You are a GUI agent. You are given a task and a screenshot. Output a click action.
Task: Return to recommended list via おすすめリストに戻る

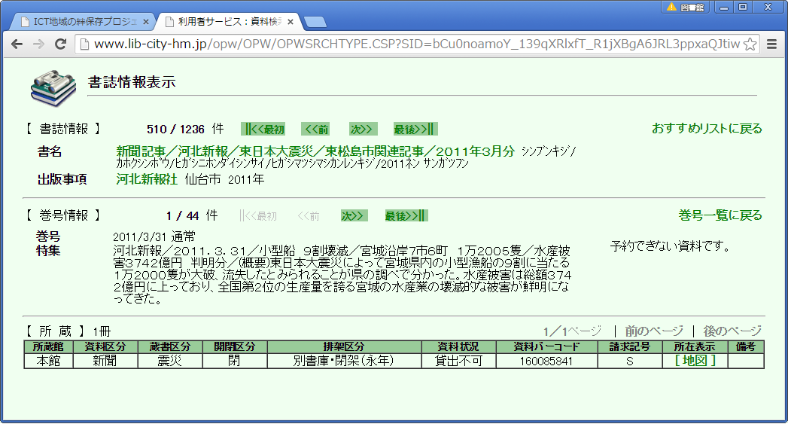[707, 129]
